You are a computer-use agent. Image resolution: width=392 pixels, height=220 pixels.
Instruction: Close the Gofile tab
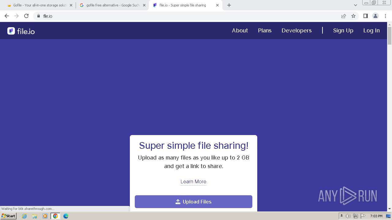(71, 5)
